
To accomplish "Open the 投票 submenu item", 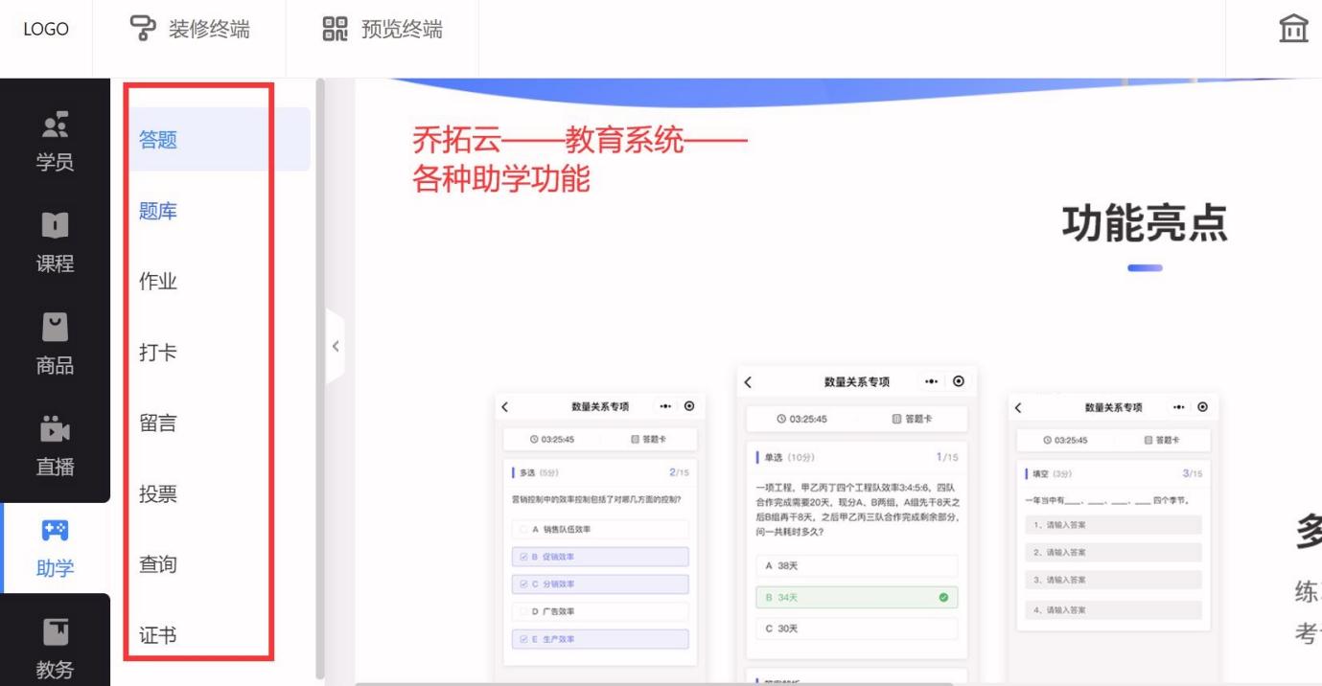I will 158,494.
